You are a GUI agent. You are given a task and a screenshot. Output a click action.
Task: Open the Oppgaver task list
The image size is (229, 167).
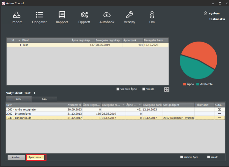coord(39,17)
